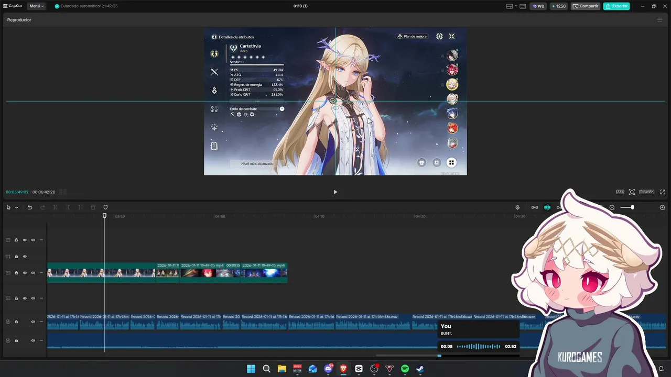This screenshot has width=671, height=377.
Task: Select the last video clip with blue burst
Action: pos(264,273)
